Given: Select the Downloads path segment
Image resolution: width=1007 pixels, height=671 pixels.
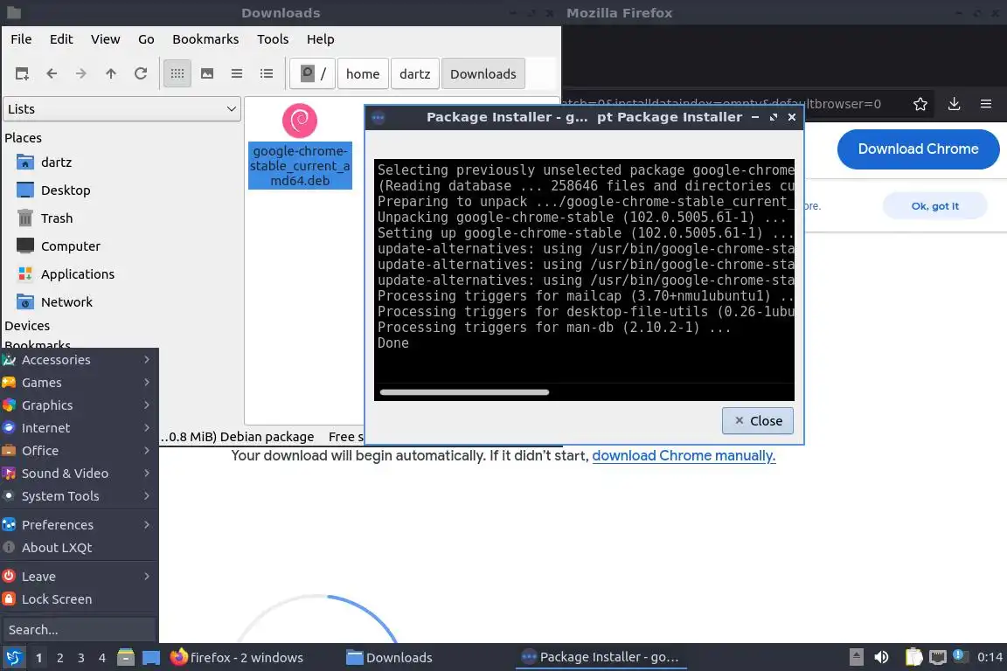Looking at the screenshot, I should pos(483,74).
